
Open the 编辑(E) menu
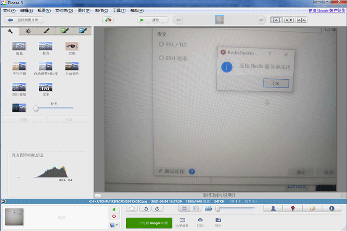pos(26,11)
